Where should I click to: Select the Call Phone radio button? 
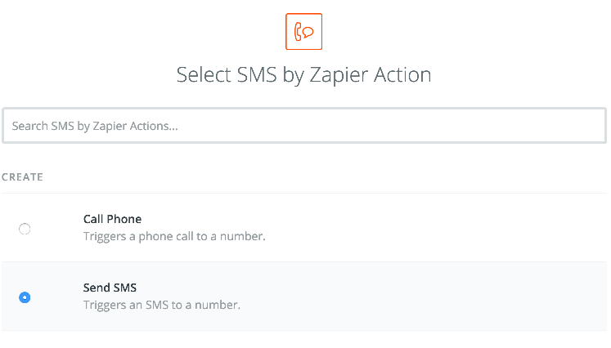point(25,229)
